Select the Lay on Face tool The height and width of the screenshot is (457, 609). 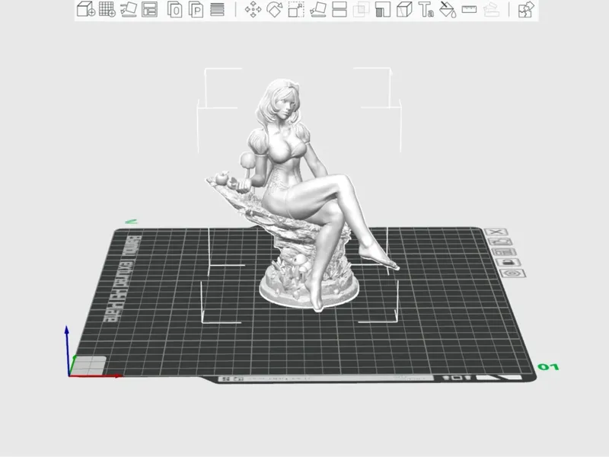(x=318, y=9)
